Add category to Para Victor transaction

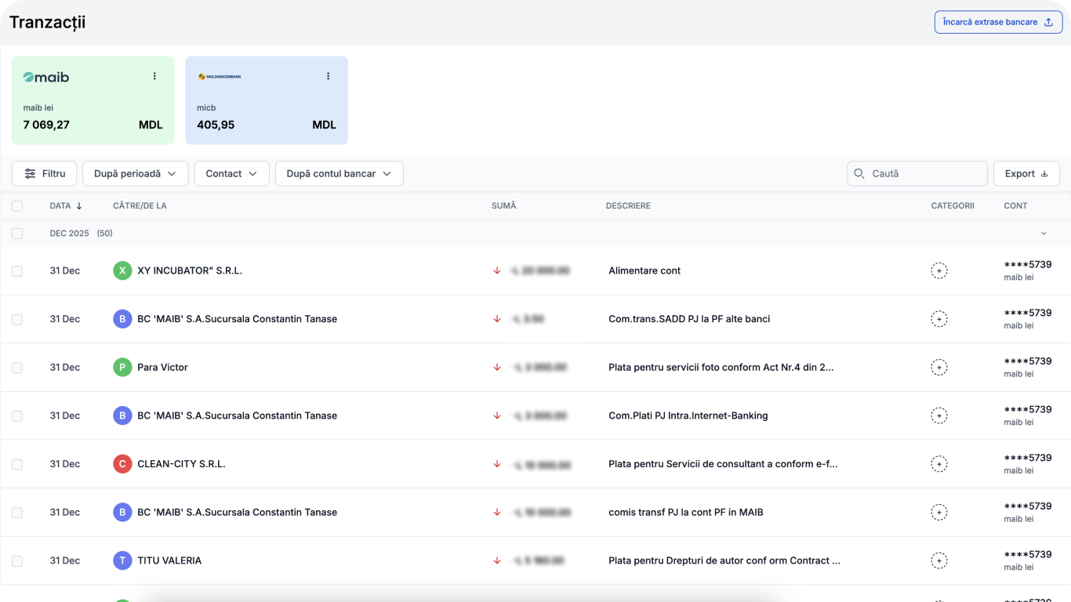click(938, 367)
